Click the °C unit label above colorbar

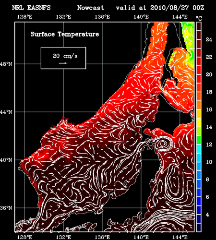(x=199, y=18)
